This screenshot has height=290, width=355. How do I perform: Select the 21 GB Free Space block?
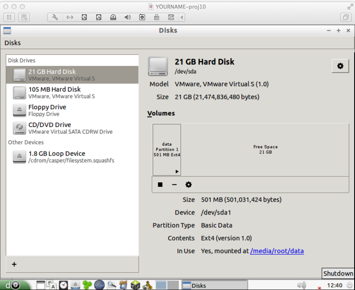click(265, 150)
